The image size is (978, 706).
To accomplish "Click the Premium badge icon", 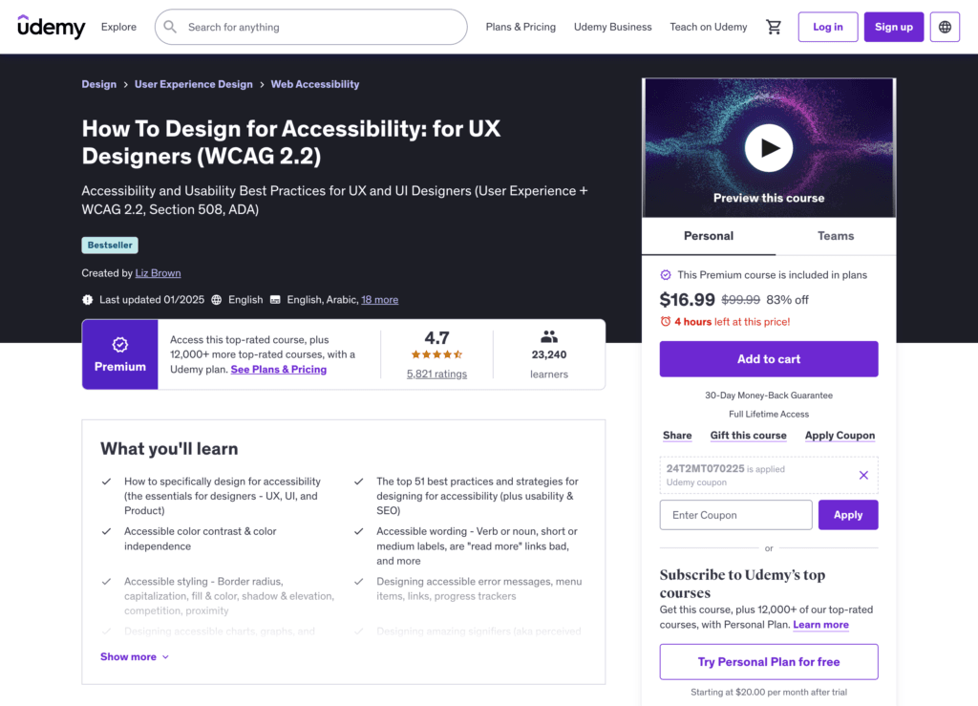I will pyautogui.click(x=120, y=345).
